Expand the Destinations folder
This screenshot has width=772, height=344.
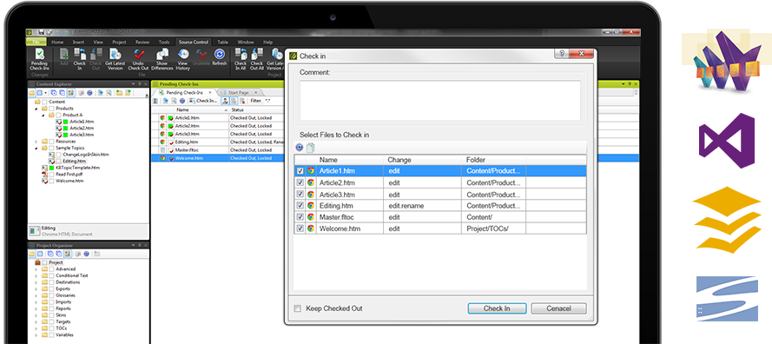coord(36,282)
